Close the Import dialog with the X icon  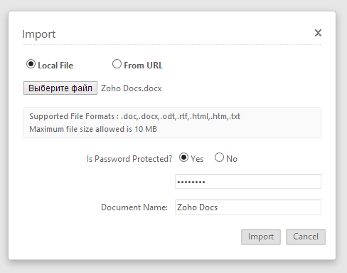(x=318, y=33)
